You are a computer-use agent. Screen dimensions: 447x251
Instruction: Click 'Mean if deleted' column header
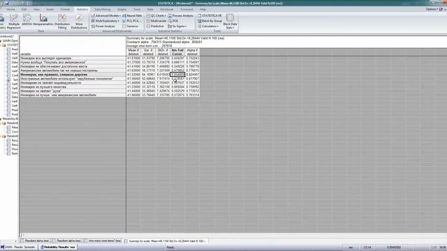[133, 52]
